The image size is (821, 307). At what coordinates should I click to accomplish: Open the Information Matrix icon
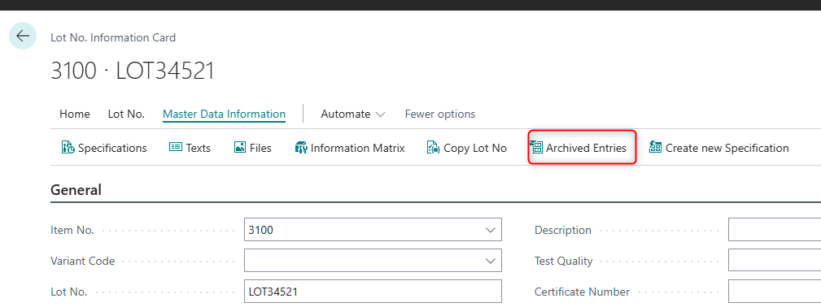[x=301, y=148]
